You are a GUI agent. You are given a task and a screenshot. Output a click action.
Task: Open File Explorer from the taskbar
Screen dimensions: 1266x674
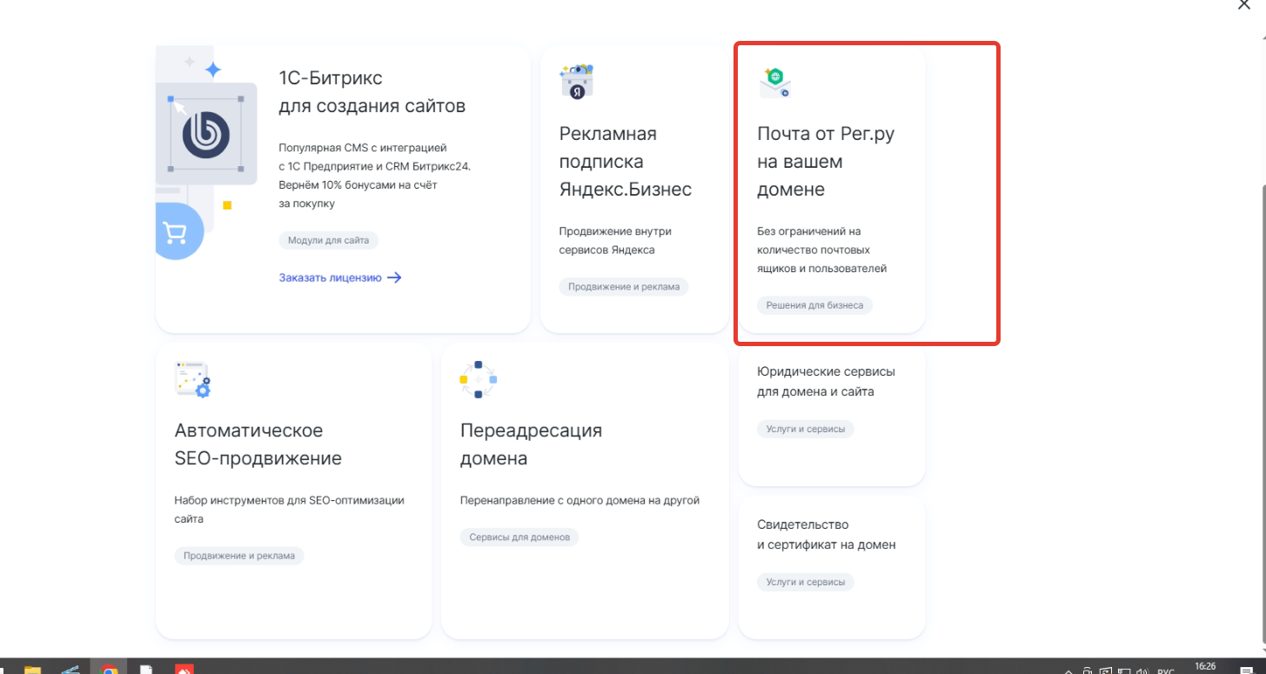pos(32,670)
